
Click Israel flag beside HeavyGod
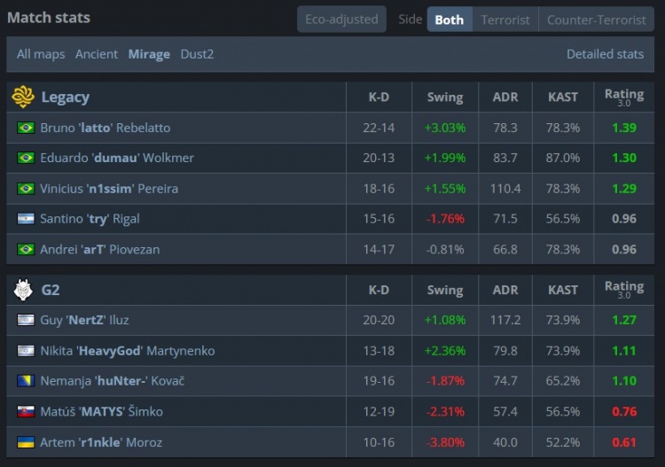(26, 351)
